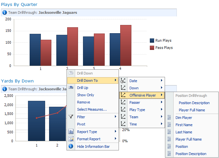Click the Position Description attribute icon at bottom
The width and height of the screenshot is (219, 158).
169,154
